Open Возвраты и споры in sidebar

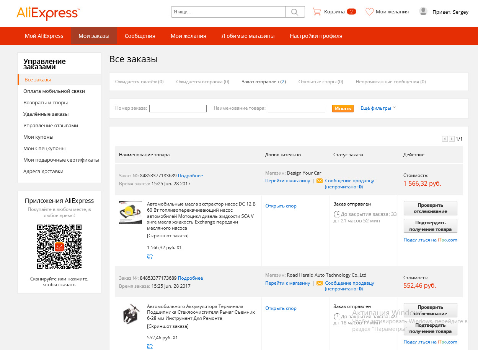tap(46, 103)
